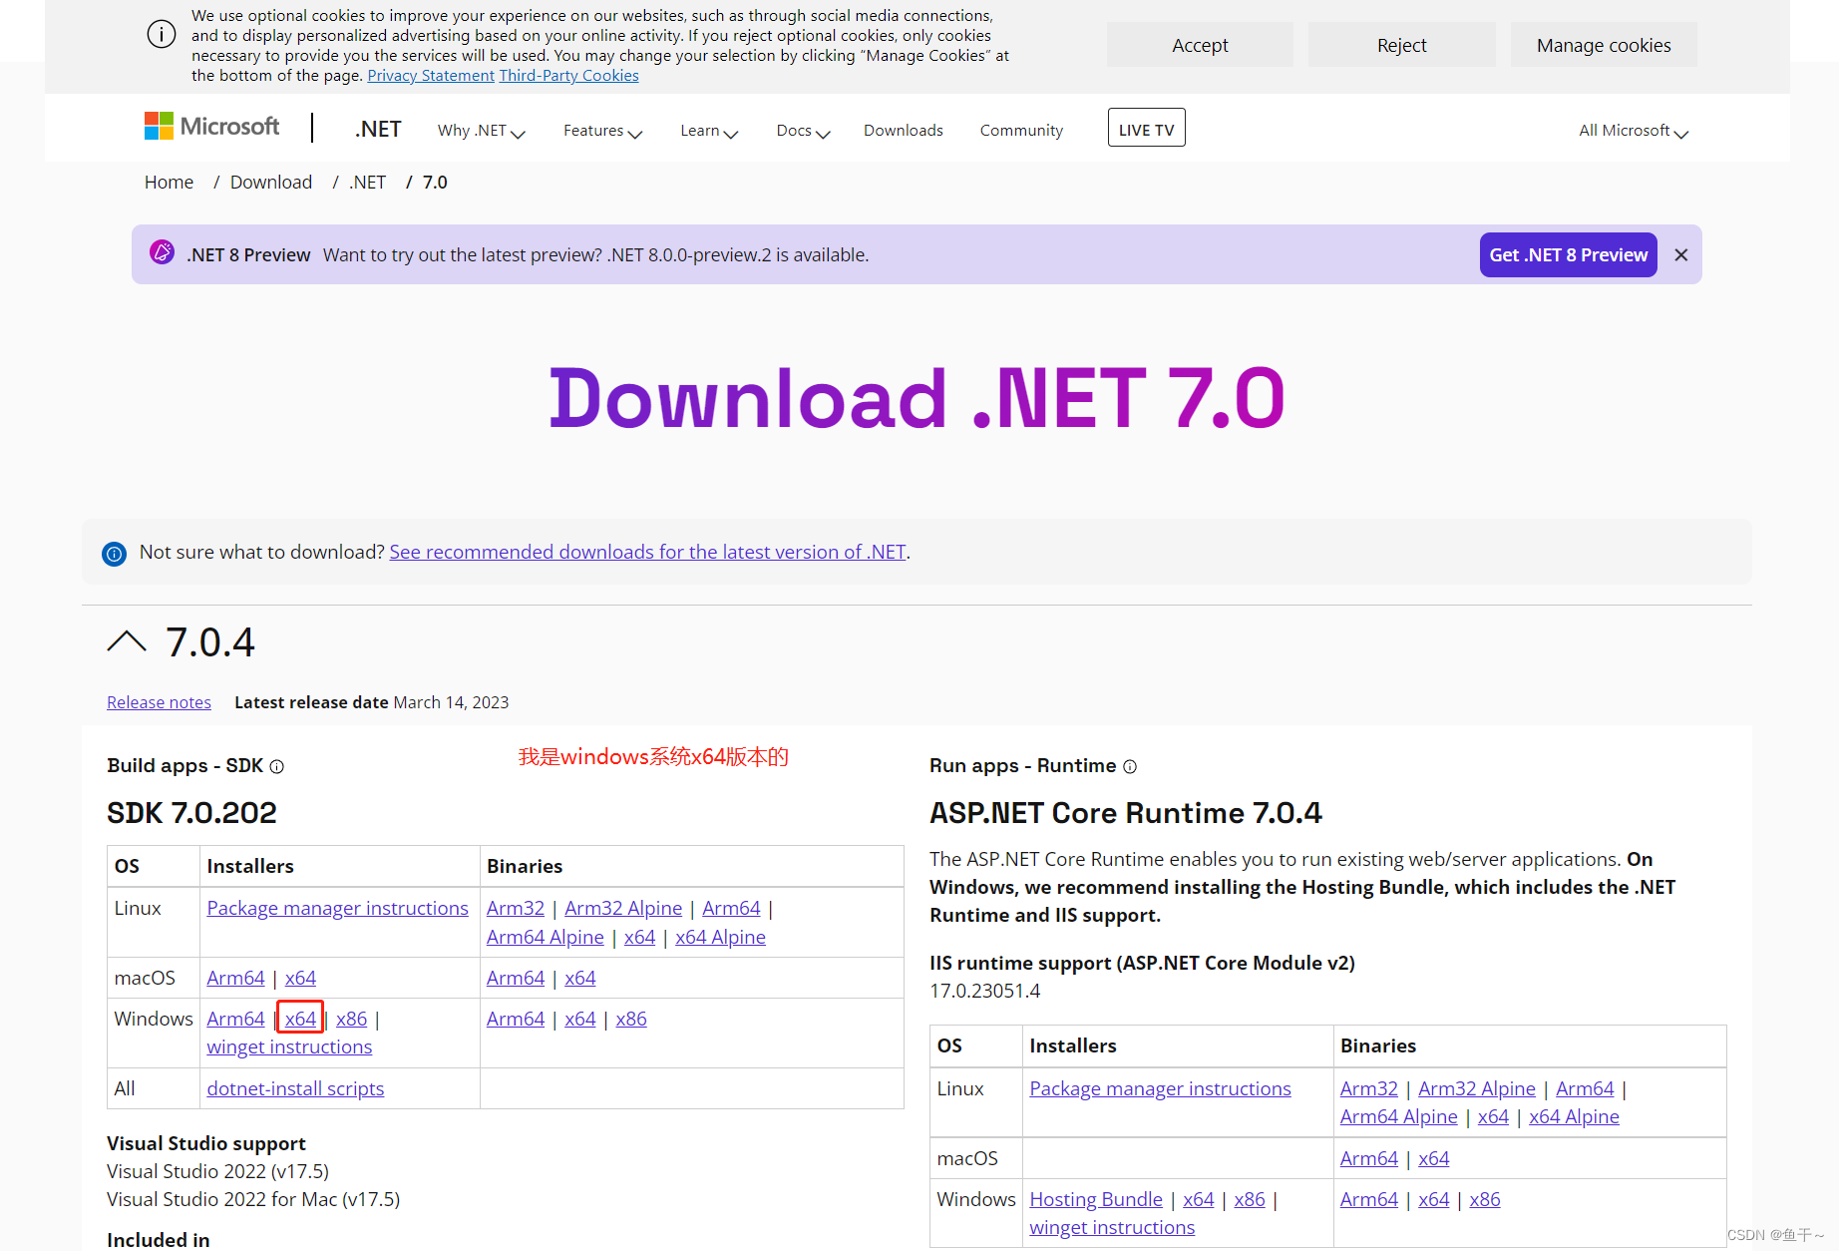Image resolution: width=1839 pixels, height=1251 pixels.
Task: Open dotnet-install scripts link
Action: pos(295,1088)
